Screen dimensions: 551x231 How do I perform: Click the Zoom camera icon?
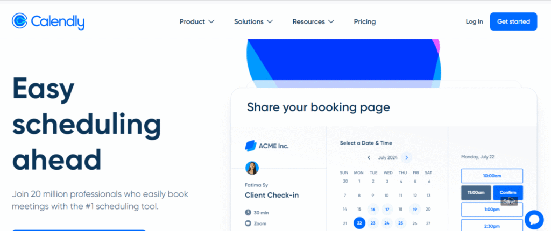[248, 223]
